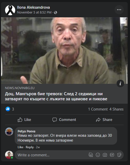Click the blue like reaction icon
This screenshot has height=165, width=130.
point(8,109)
